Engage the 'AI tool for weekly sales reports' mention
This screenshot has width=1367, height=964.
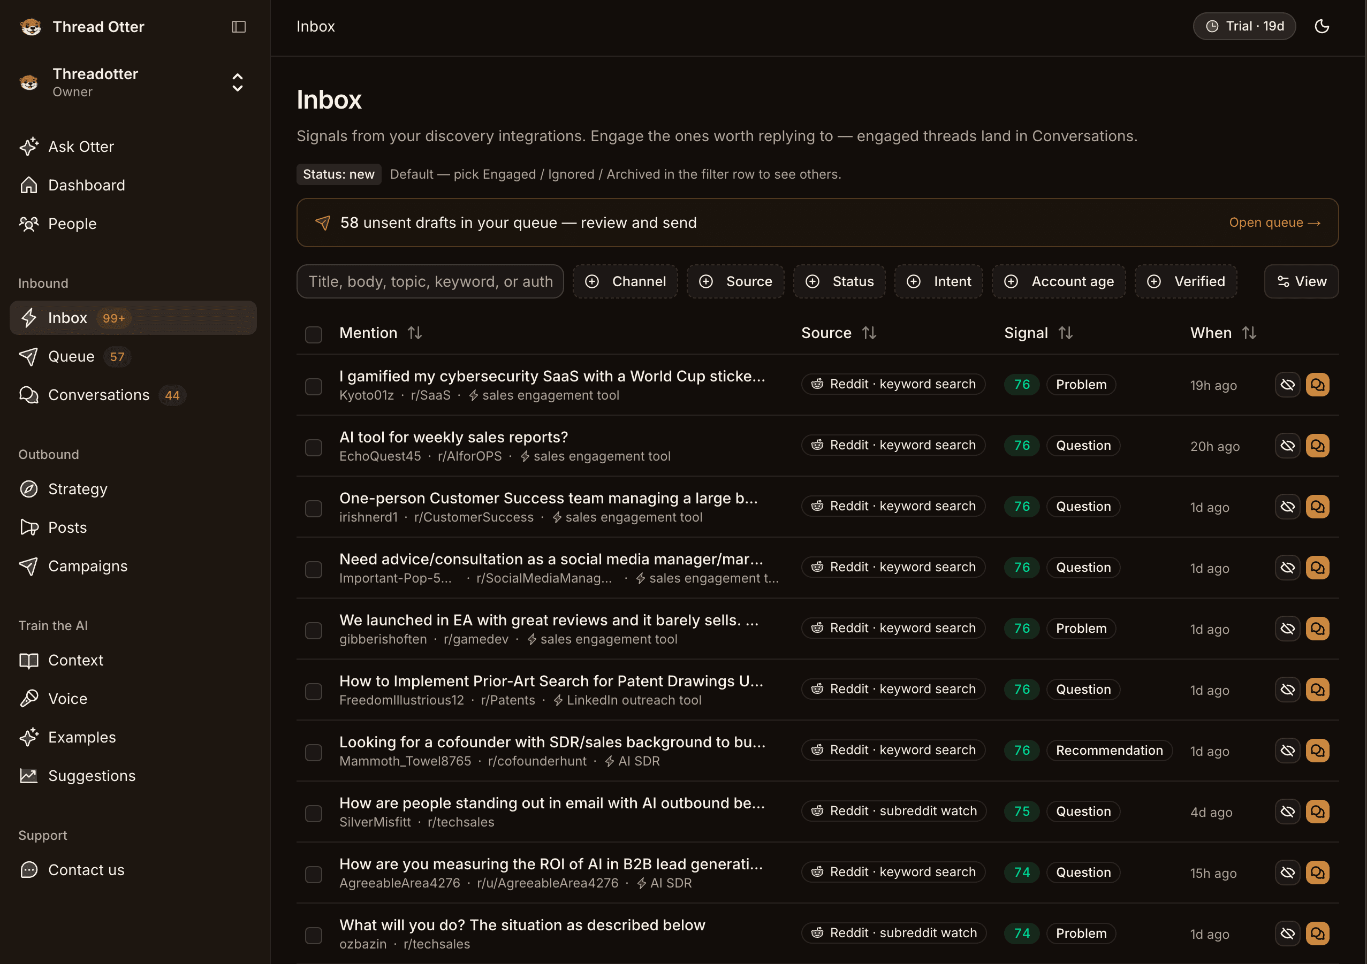click(x=1318, y=446)
